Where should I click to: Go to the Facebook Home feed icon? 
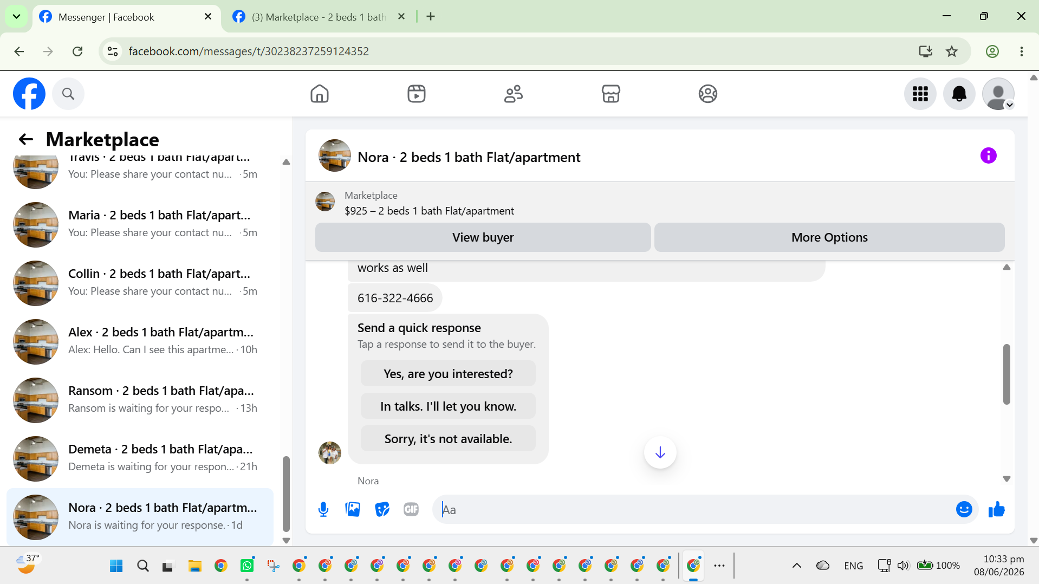pyautogui.click(x=320, y=94)
